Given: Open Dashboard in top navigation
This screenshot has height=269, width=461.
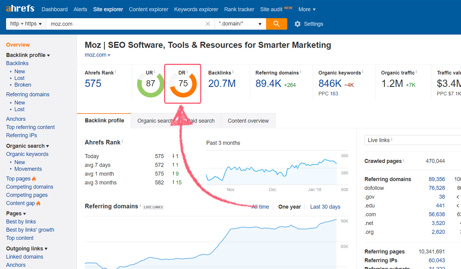Looking at the screenshot, I should tap(55, 9).
